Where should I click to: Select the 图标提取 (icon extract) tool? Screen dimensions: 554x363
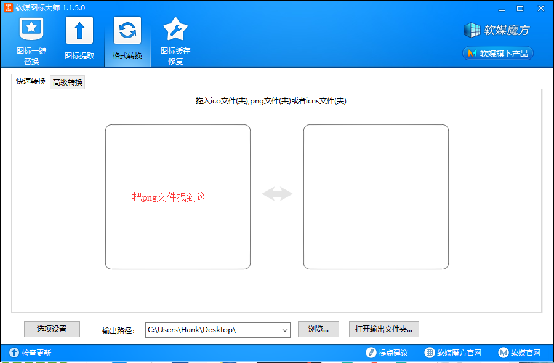coord(79,38)
